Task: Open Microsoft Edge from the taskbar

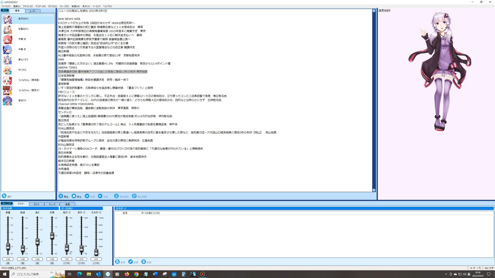Action: pos(79,274)
